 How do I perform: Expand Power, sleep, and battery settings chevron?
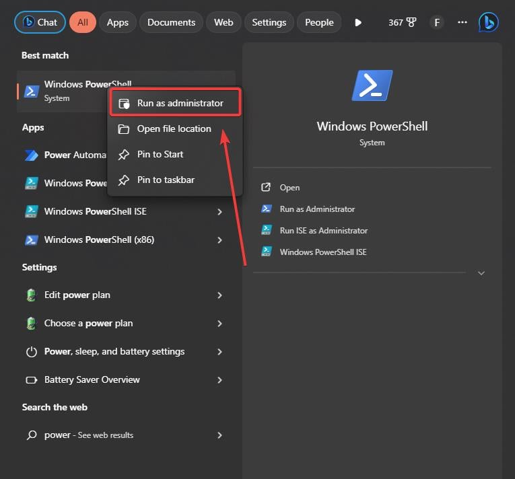click(x=219, y=352)
